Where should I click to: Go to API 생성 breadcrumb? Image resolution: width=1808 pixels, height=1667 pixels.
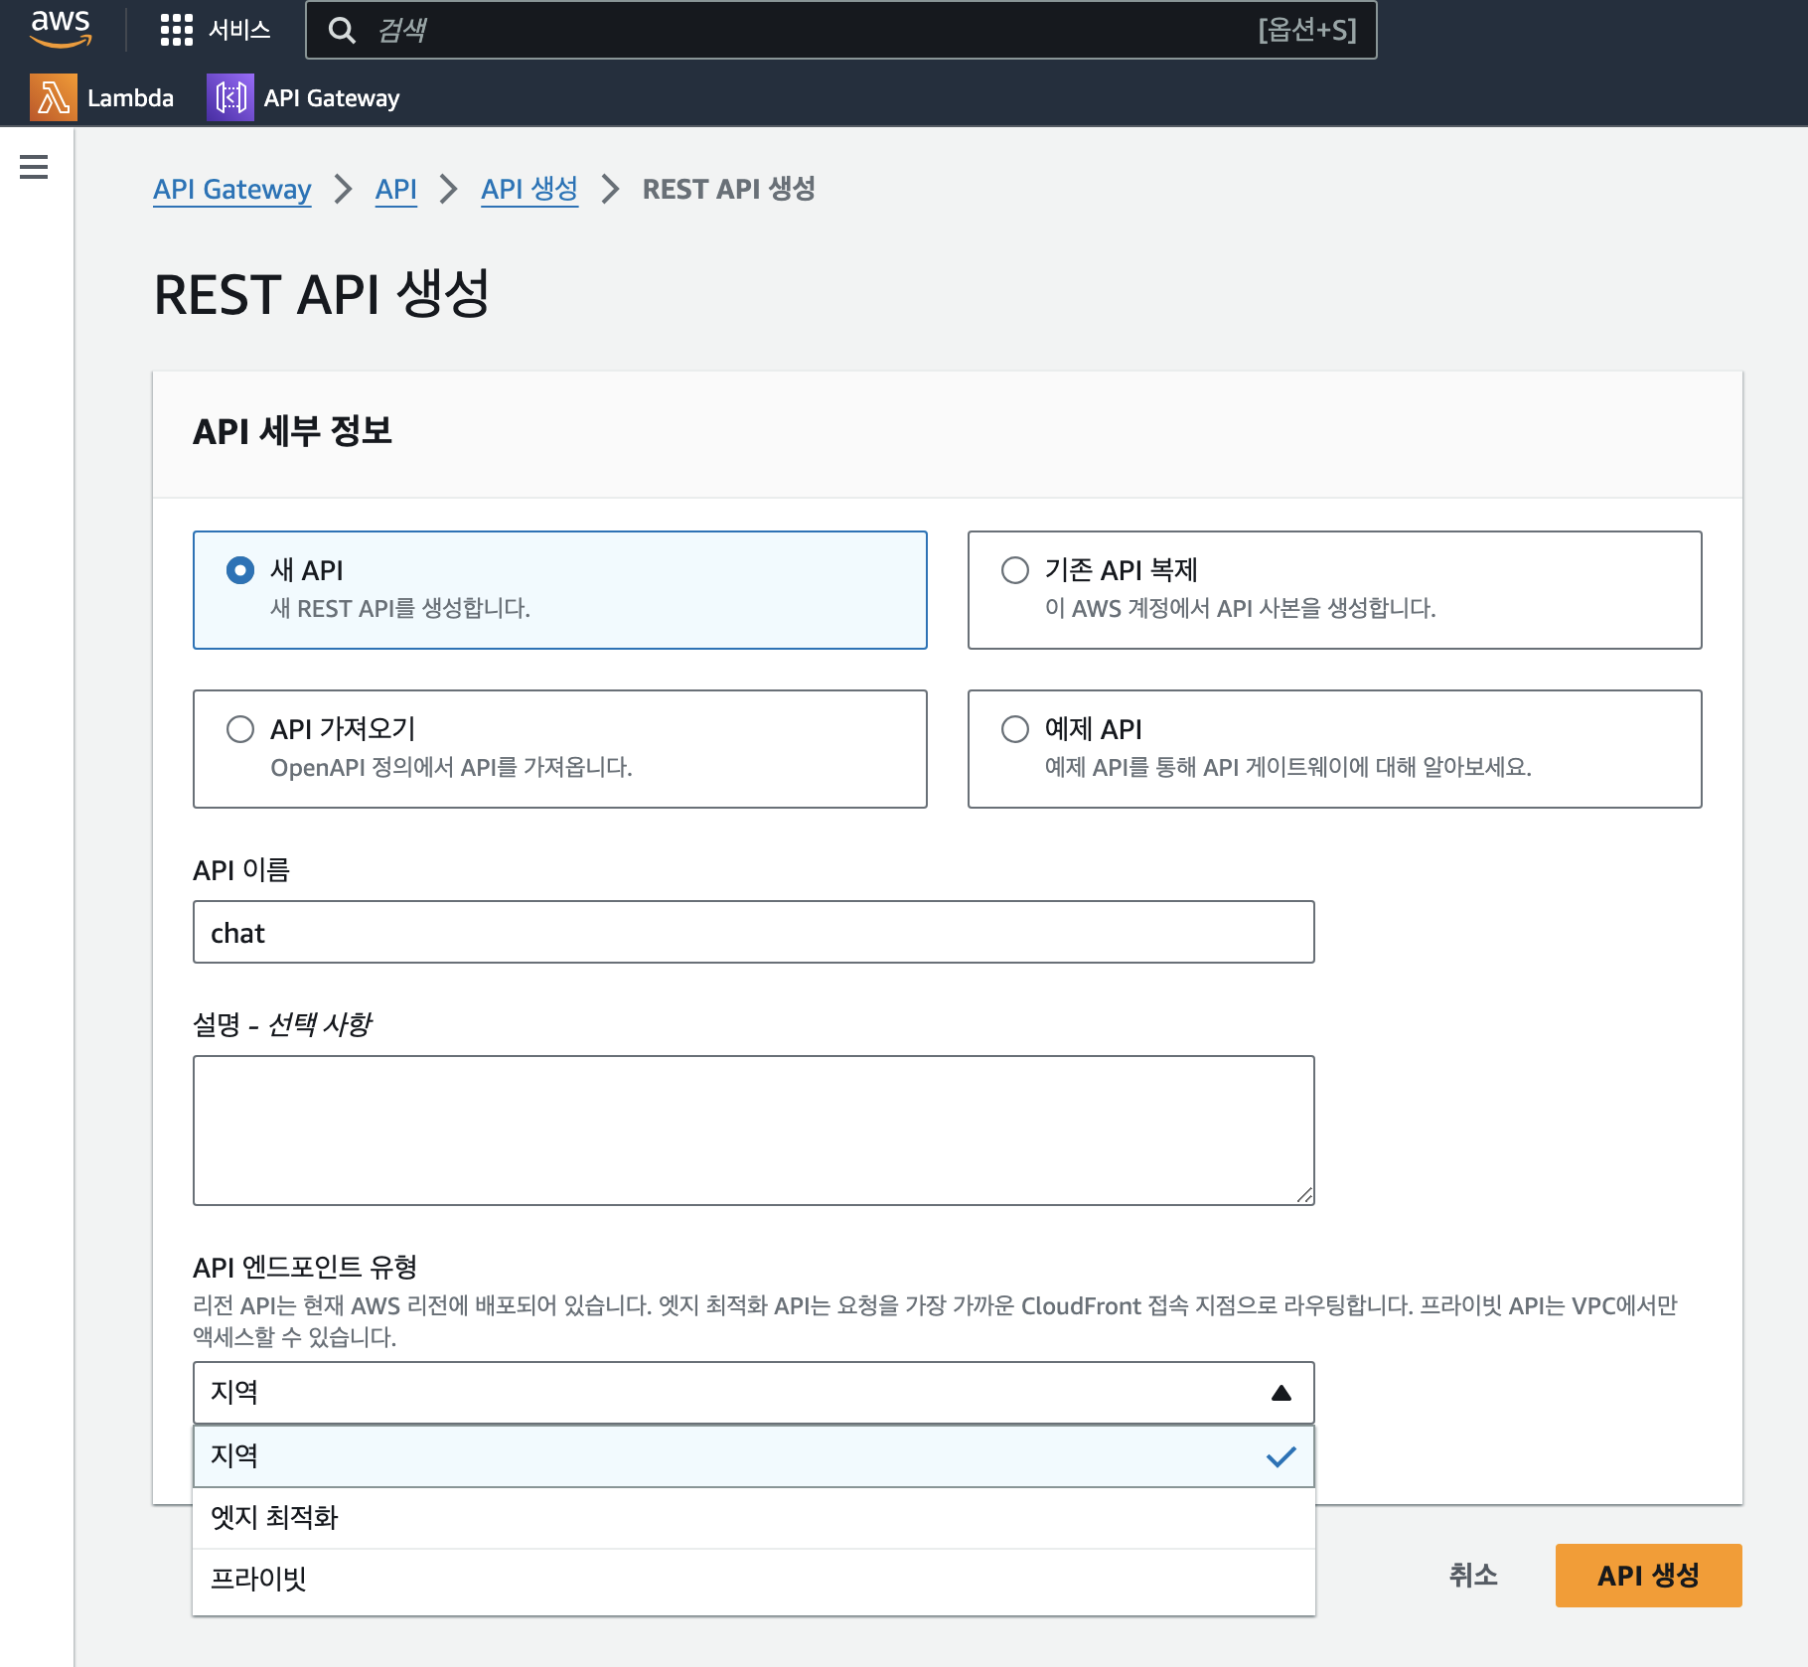click(x=529, y=189)
